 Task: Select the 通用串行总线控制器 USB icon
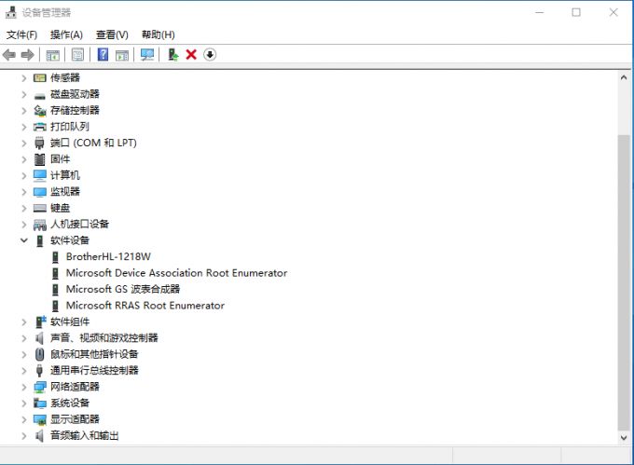(39, 371)
